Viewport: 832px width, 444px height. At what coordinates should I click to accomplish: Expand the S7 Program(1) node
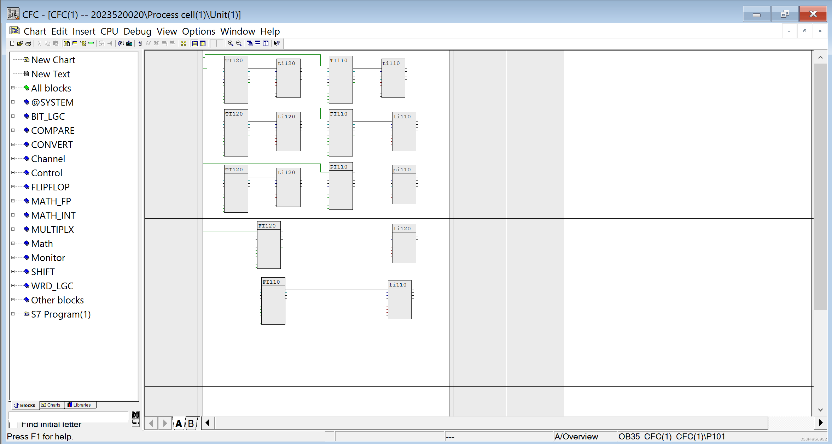pyautogui.click(x=13, y=314)
